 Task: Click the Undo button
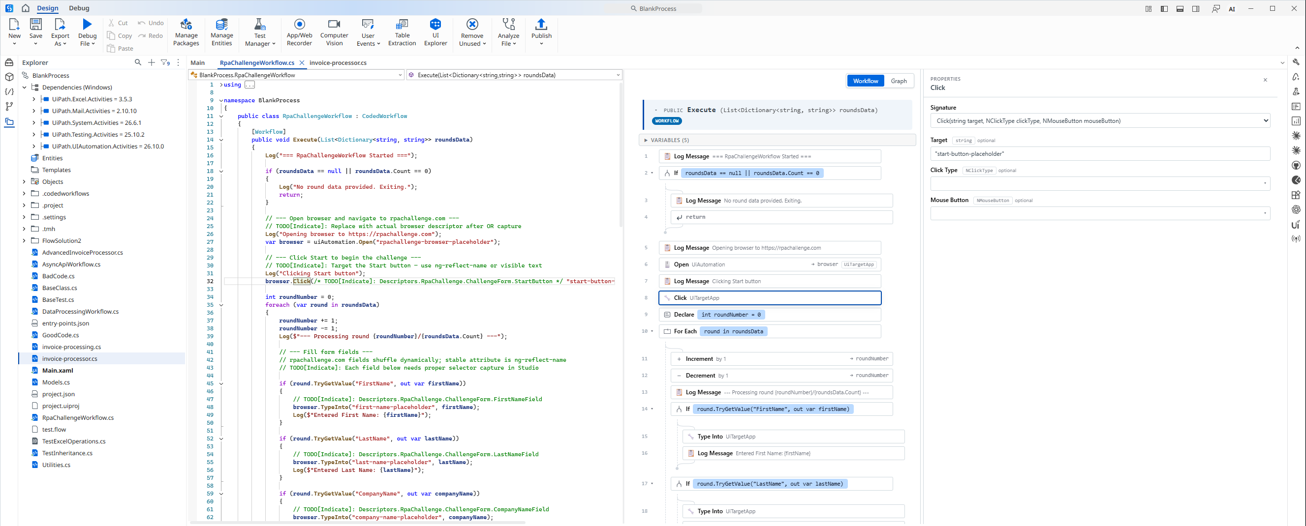[x=151, y=23]
